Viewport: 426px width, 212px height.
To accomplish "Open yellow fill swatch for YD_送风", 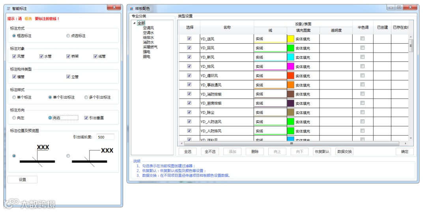I will coord(291,39).
